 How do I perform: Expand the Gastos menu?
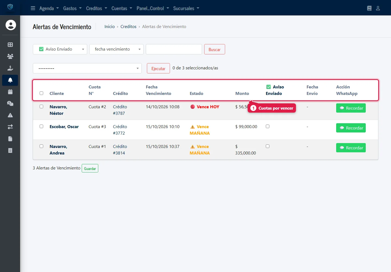point(72,8)
